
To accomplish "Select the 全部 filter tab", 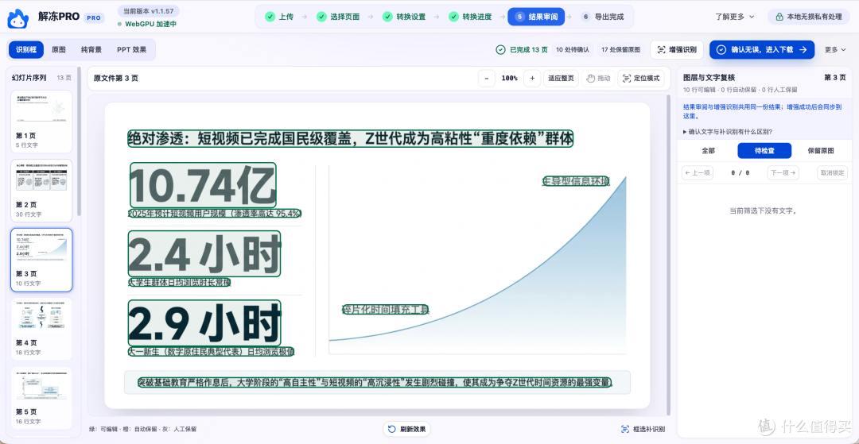I will [x=708, y=150].
